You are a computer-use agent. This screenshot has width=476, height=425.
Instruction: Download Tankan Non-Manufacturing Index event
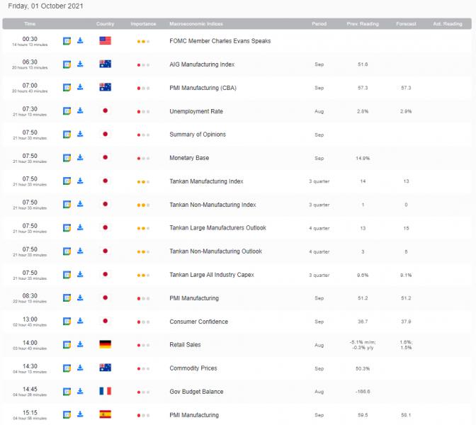point(80,204)
